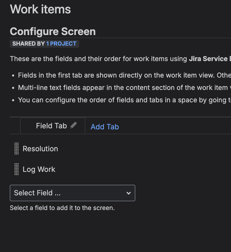231x252 pixels.
Task: Click the pencil icon to rename Field Tab
Action: point(74,125)
